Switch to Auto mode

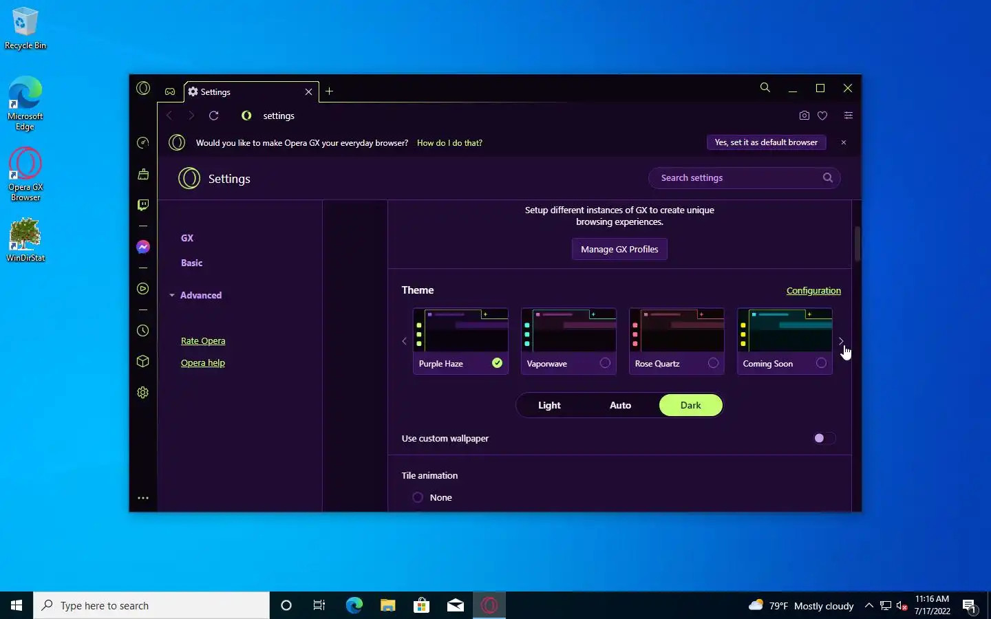coord(620,405)
